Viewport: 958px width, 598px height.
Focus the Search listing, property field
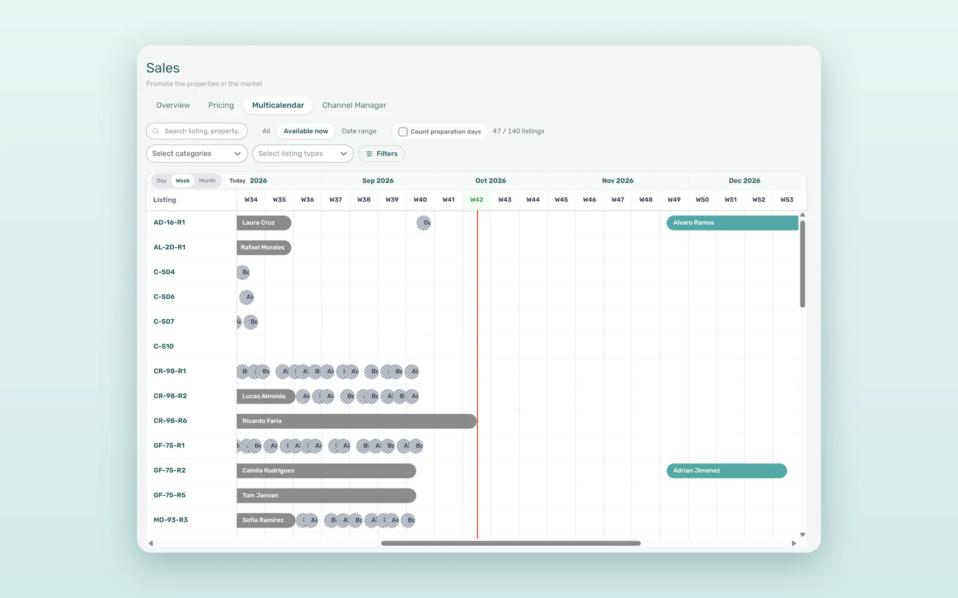(196, 131)
